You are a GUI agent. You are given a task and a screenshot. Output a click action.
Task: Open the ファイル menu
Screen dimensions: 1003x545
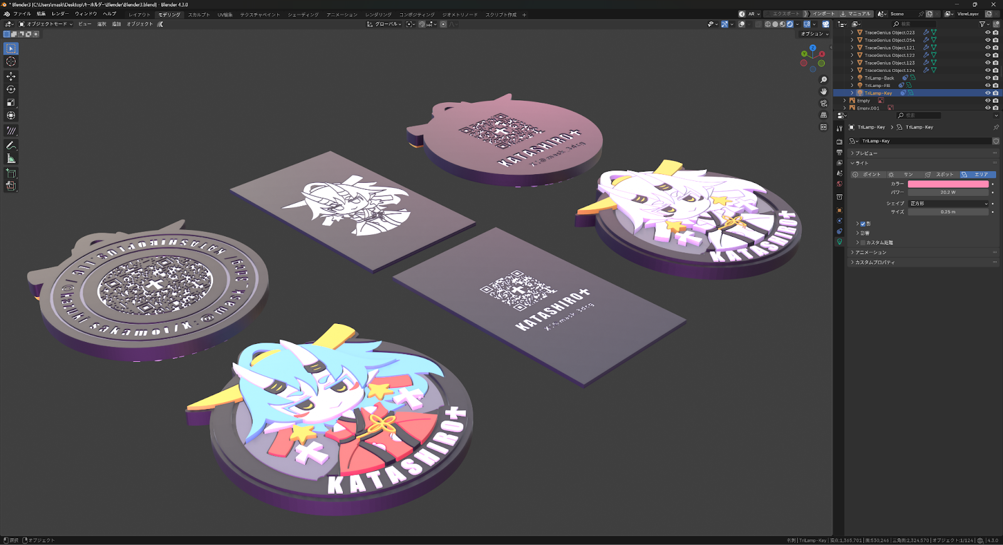(x=22, y=14)
